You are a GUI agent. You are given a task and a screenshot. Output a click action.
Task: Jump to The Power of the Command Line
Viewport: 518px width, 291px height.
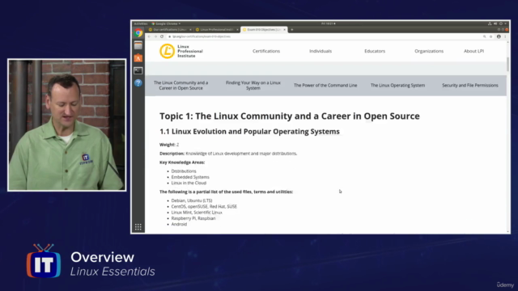tap(325, 86)
